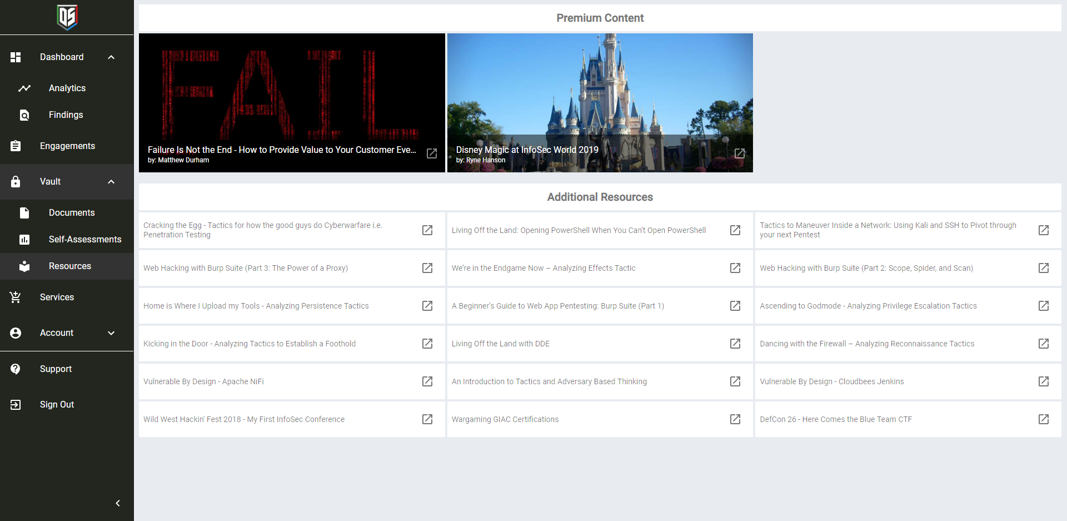Click the Account person icon
The height and width of the screenshot is (521, 1067).
point(16,333)
